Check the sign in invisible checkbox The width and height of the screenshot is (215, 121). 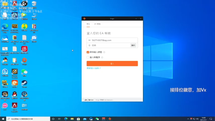pos(88,57)
